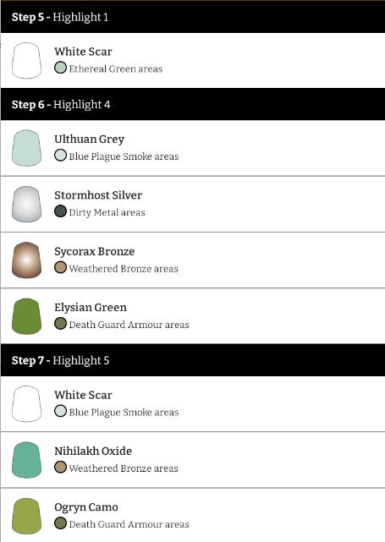Click Death Guard Armour dot under Elysian Green
The image size is (385, 542).
(60, 324)
